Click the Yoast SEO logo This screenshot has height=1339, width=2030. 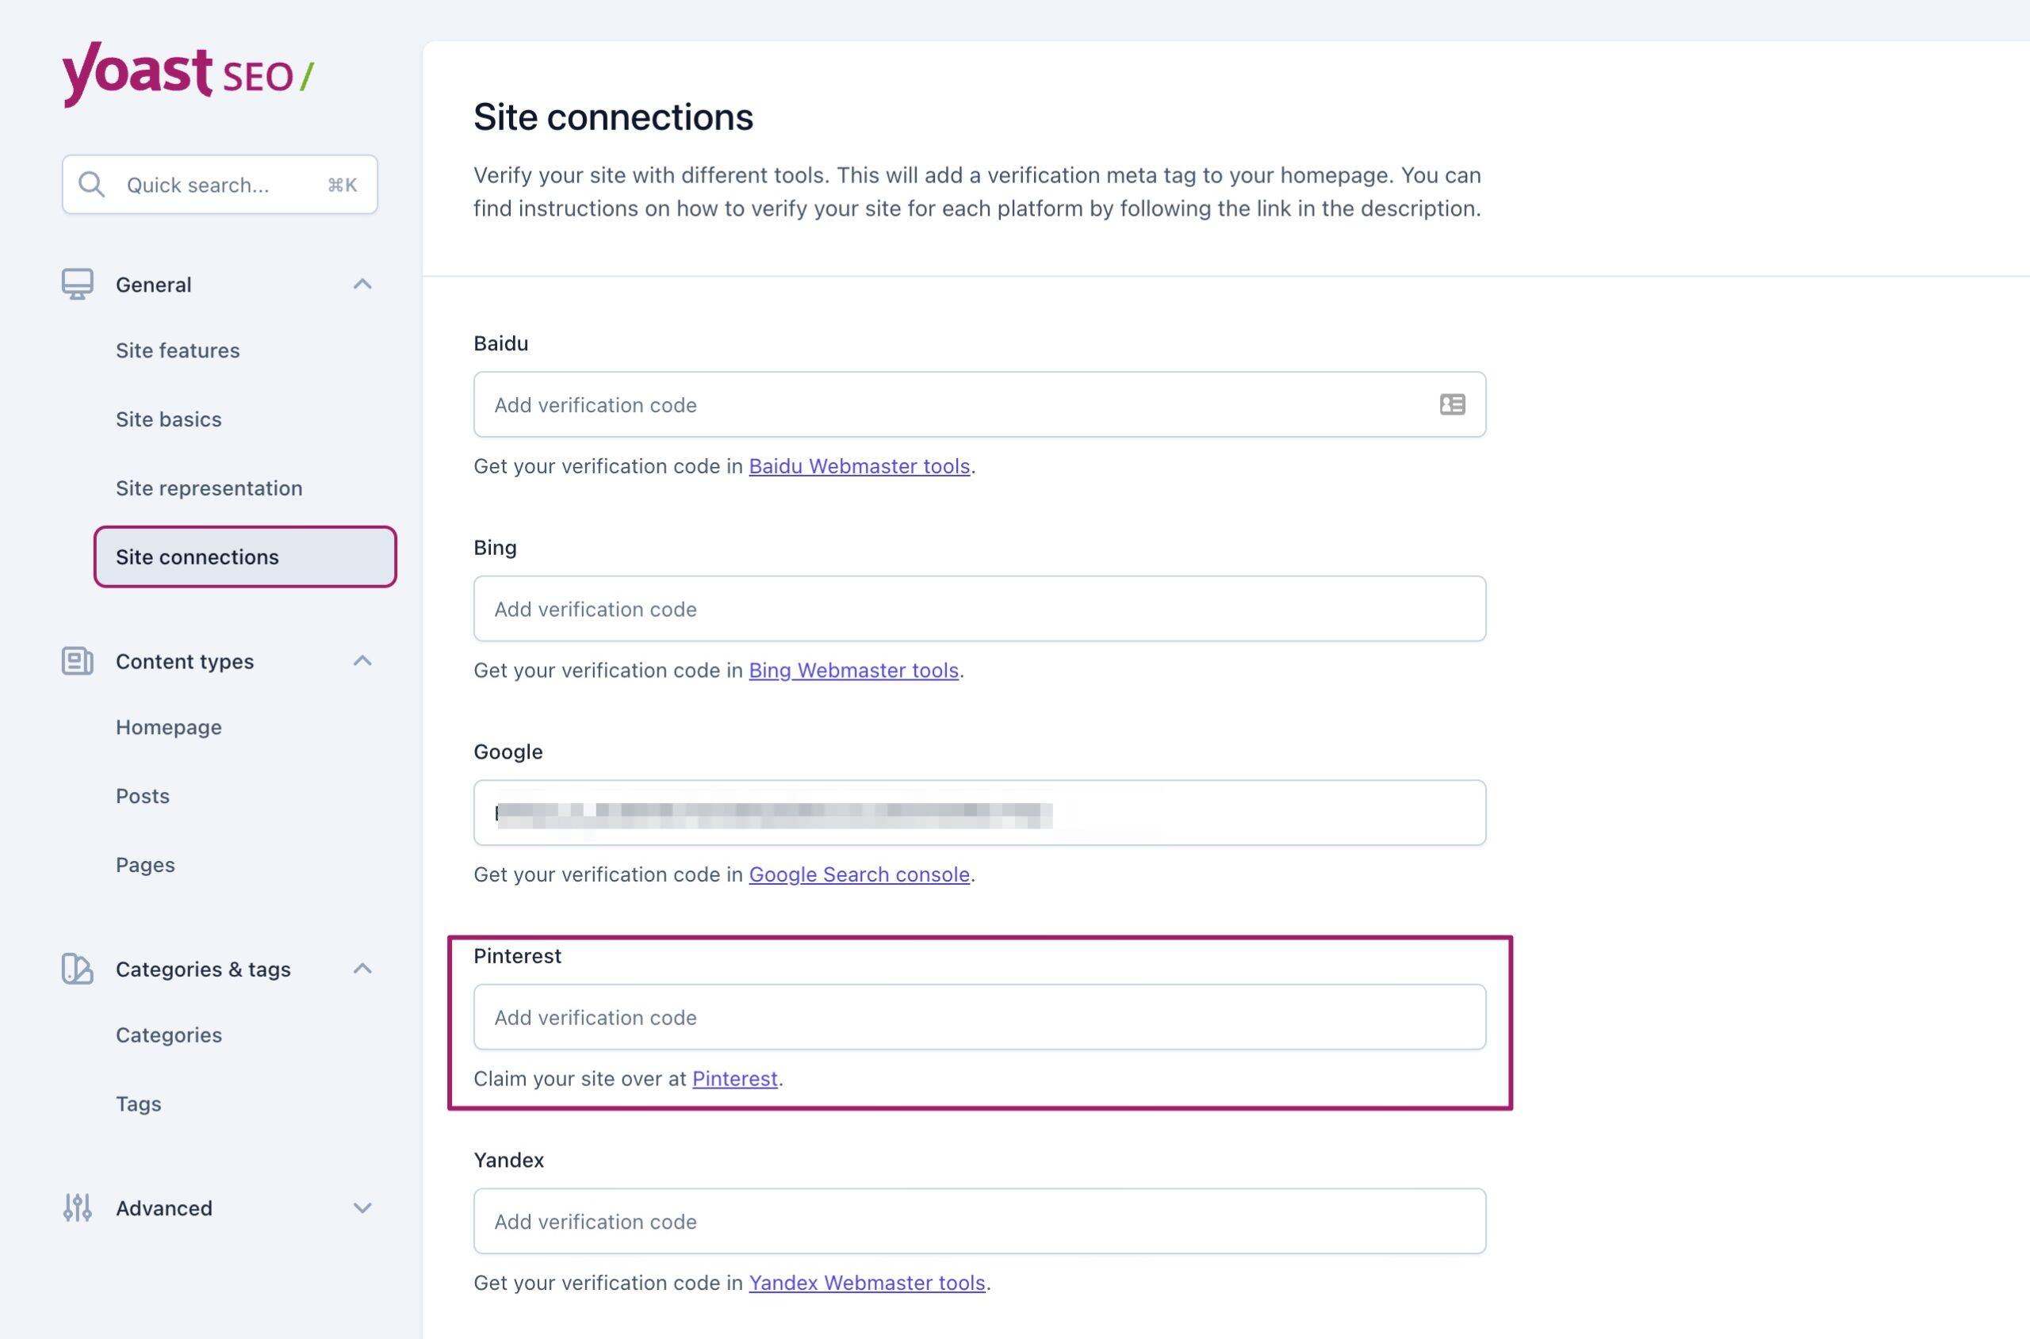click(x=186, y=75)
